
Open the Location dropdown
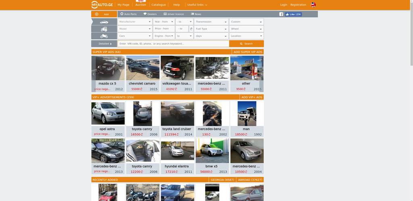246,36
